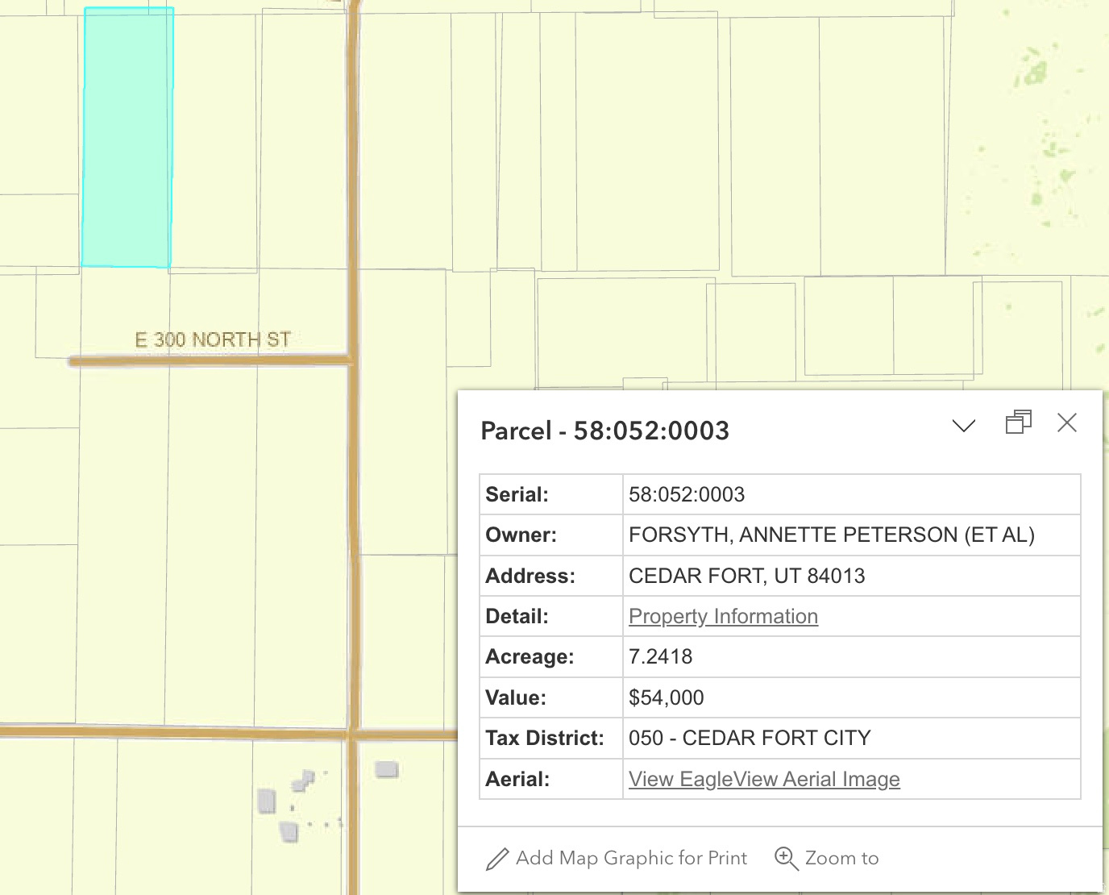
Task: Click the Tax District: label cell
Action: pos(551,738)
